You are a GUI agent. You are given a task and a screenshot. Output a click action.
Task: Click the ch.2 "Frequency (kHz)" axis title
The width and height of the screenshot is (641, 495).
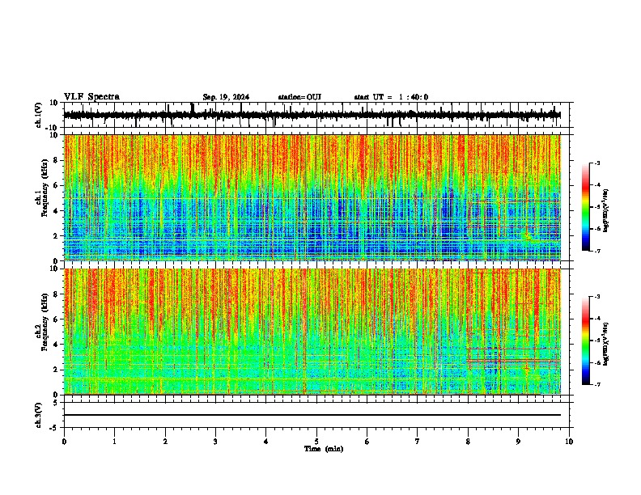(x=45, y=322)
